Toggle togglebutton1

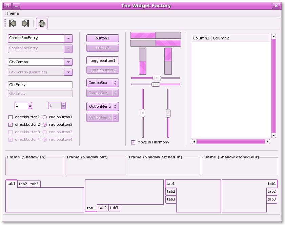coord(103,60)
